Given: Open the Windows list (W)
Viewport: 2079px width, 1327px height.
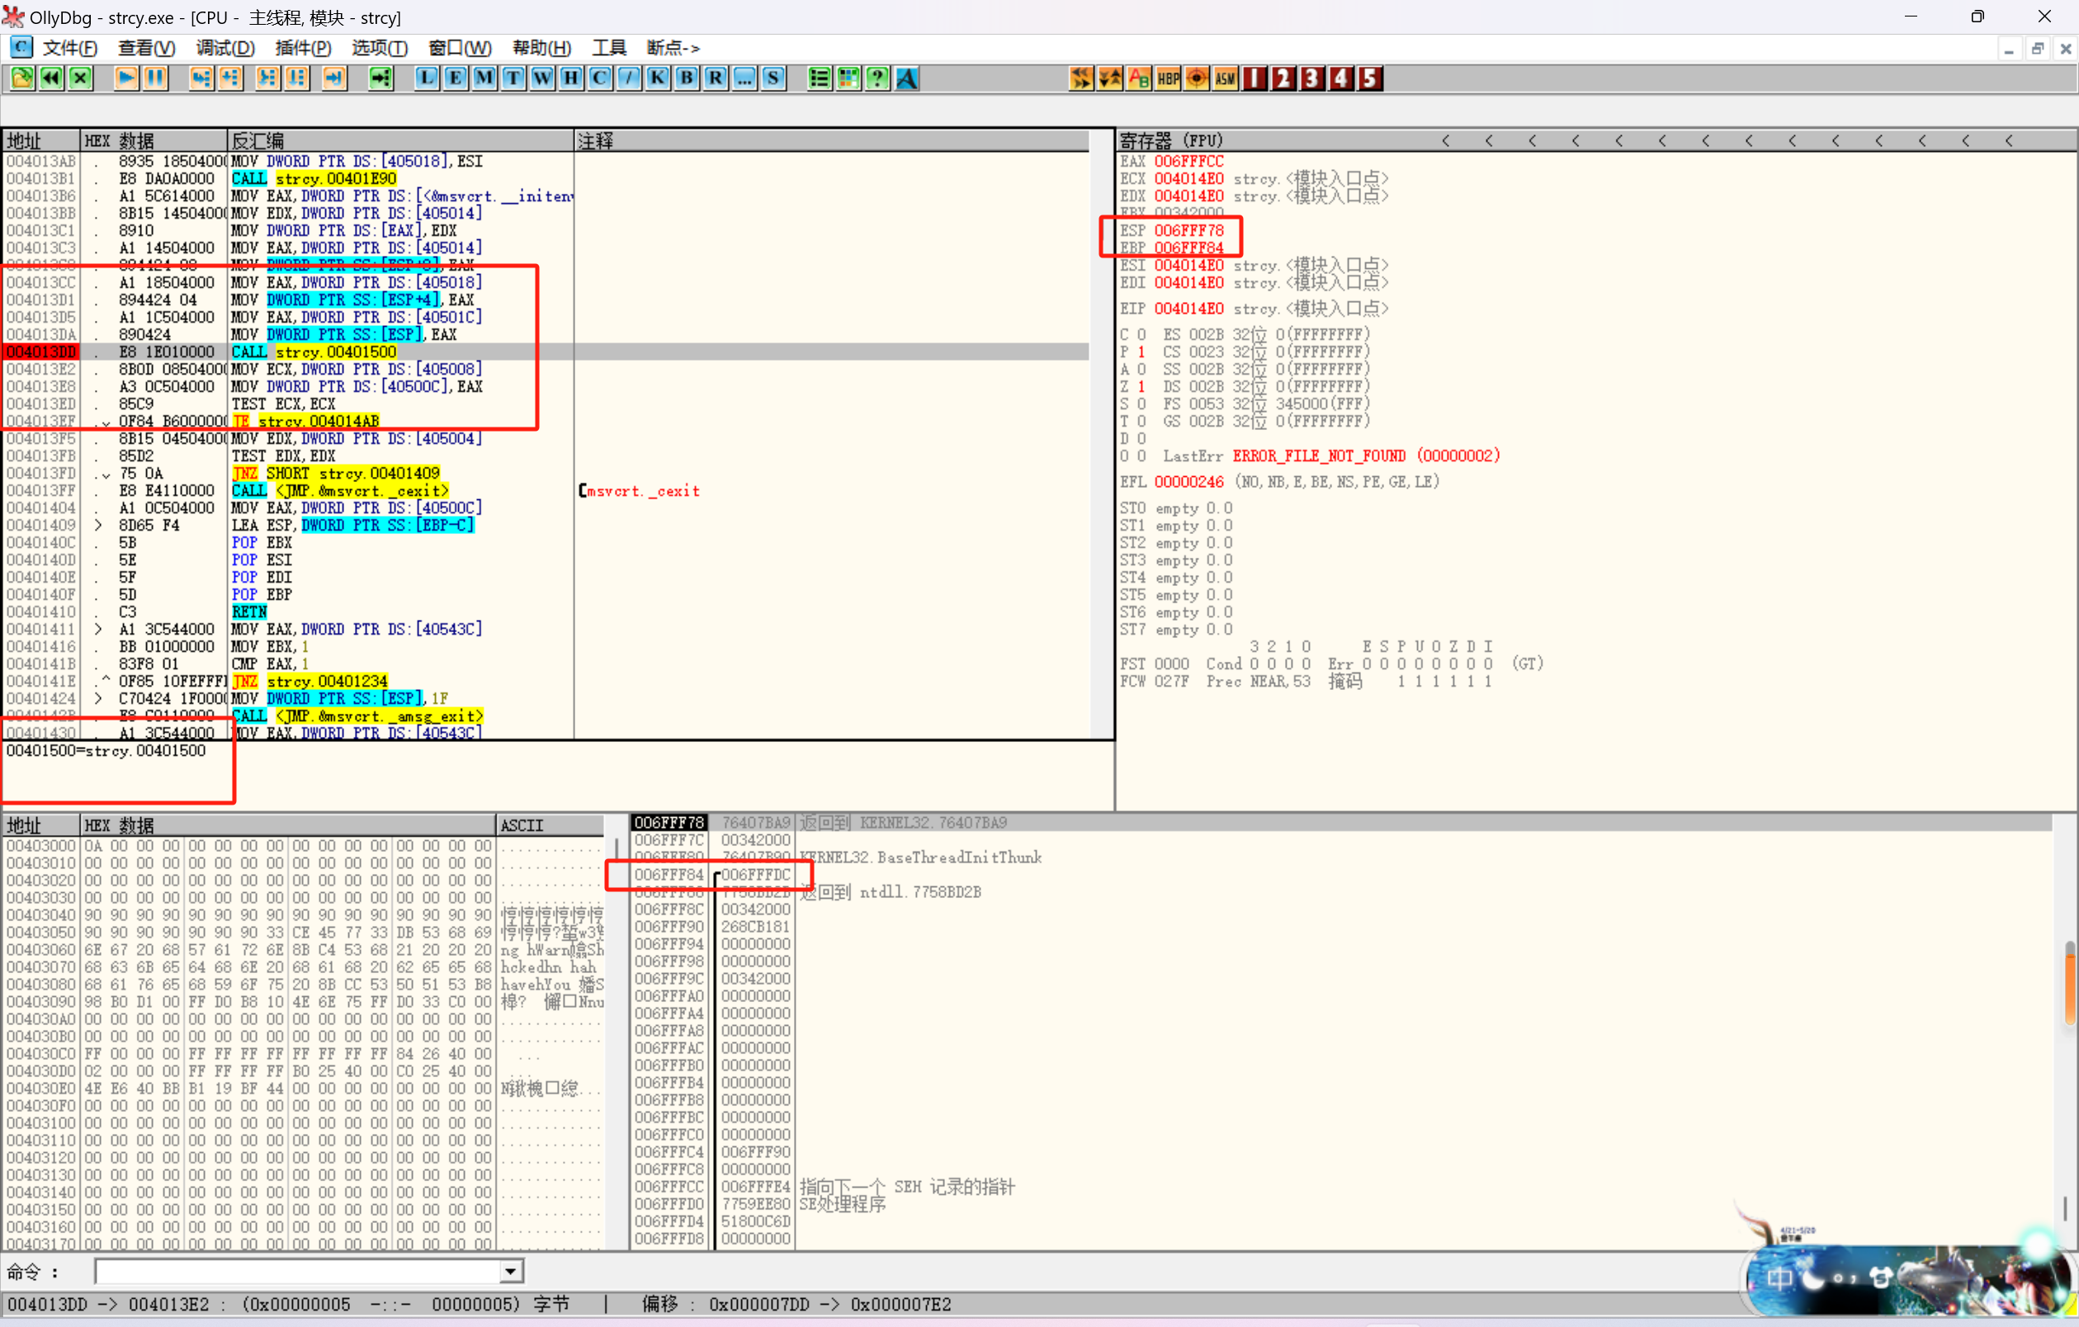Looking at the screenshot, I should point(542,78).
